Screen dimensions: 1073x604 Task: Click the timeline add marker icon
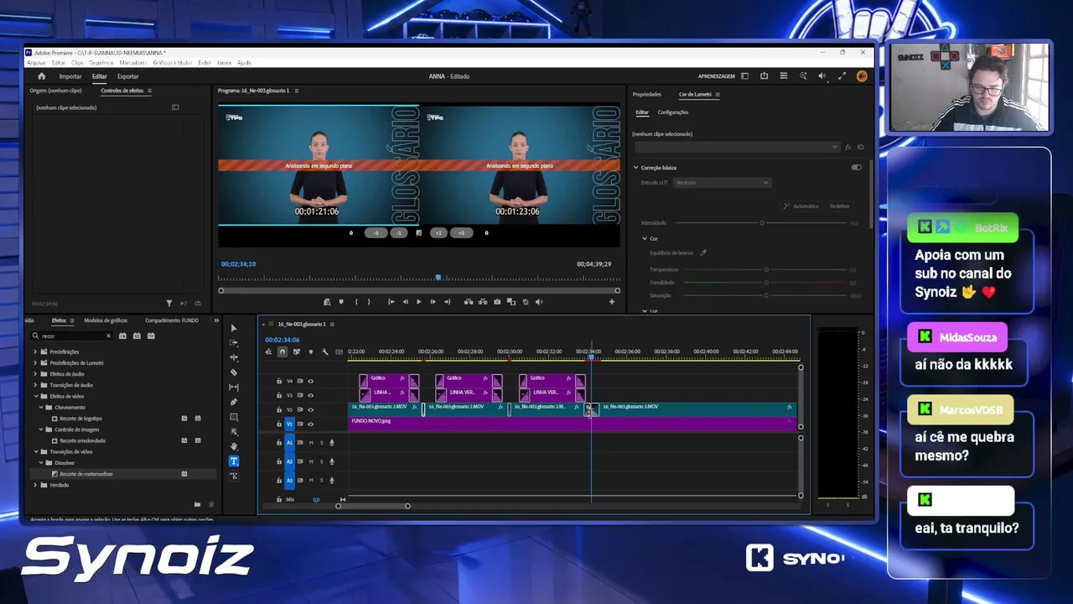[x=310, y=351]
